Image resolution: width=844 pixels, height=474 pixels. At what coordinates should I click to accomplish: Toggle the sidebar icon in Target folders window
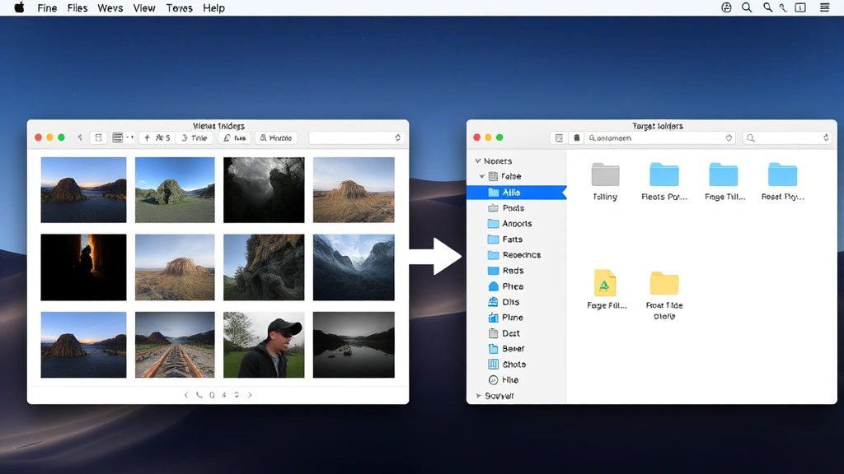point(559,137)
